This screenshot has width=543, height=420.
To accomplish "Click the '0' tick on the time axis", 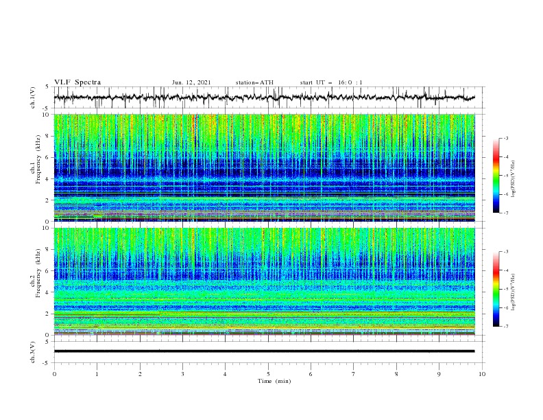I will tap(54, 374).
